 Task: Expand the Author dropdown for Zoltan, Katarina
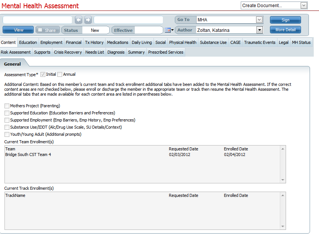[260, 30]
